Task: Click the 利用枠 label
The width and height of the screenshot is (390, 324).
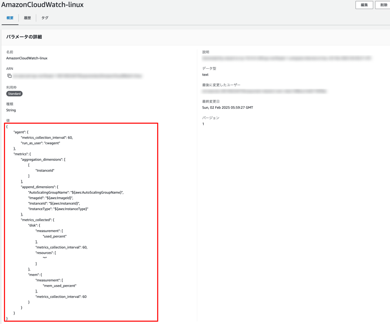Action: tap(11, 88)
